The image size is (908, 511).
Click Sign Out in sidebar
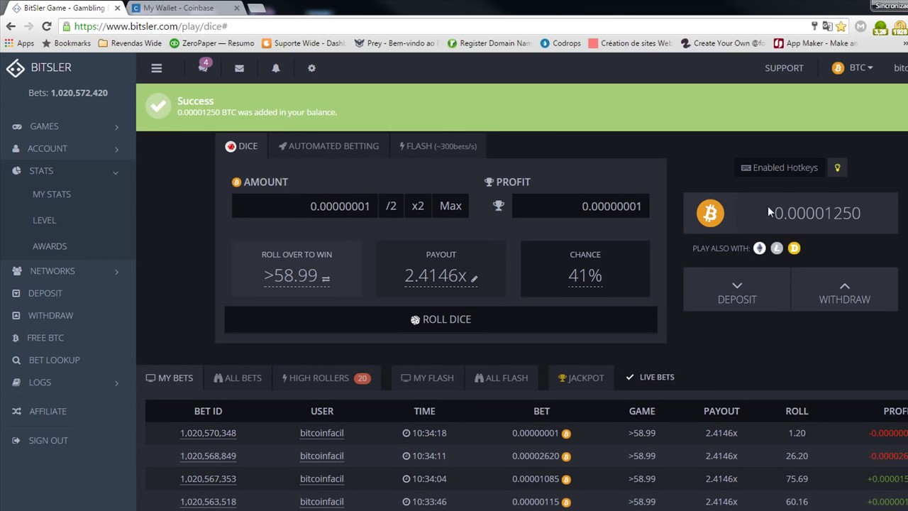coord(48,441)
